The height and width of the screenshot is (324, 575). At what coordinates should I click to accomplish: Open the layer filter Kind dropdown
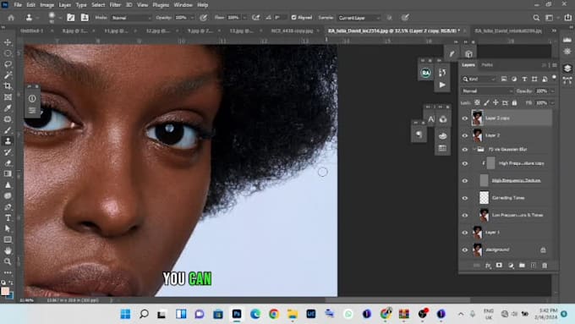tap(479, 80)
